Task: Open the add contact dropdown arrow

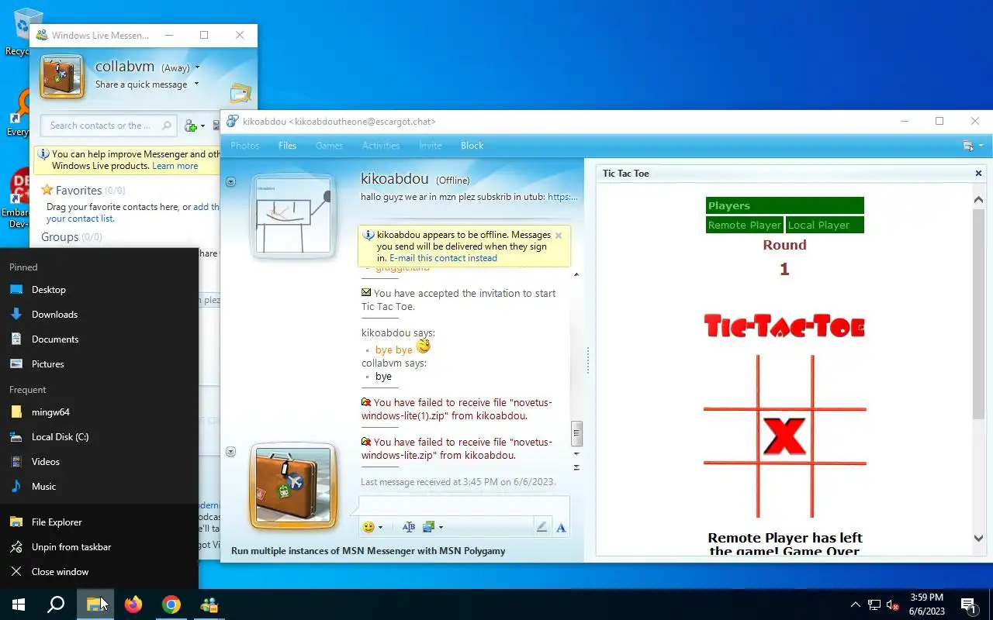Action: point(203,126)
